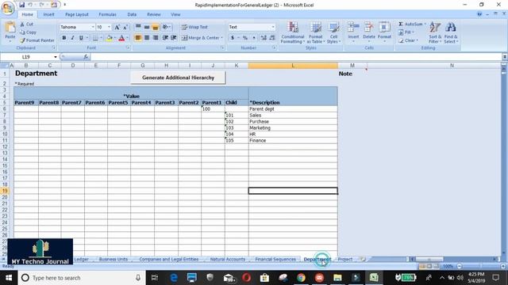Click the Increase Decimal icon

tap(264, 38)
